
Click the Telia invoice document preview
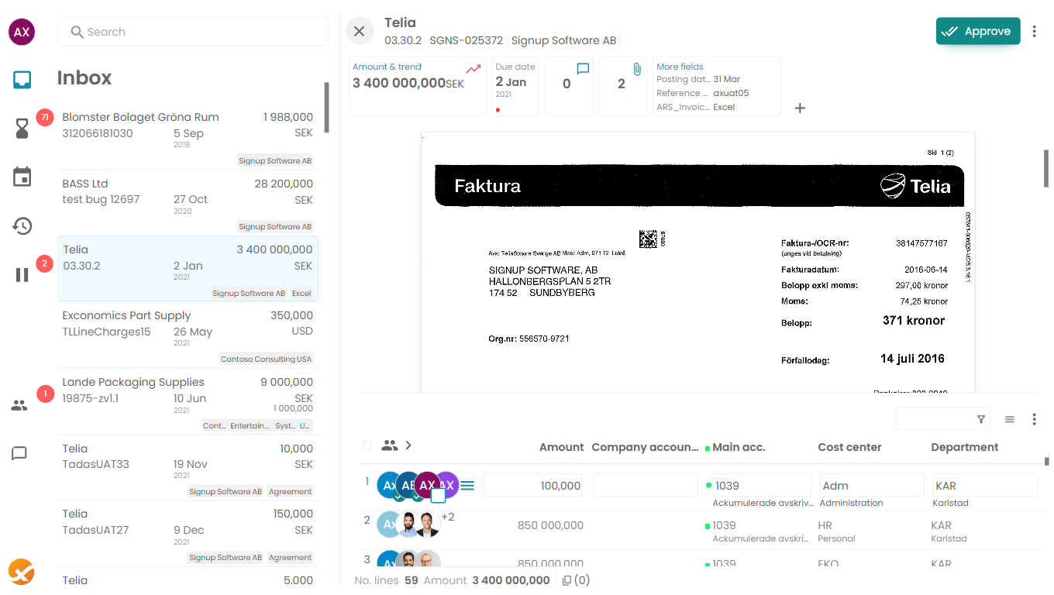[x=697, y=263]
